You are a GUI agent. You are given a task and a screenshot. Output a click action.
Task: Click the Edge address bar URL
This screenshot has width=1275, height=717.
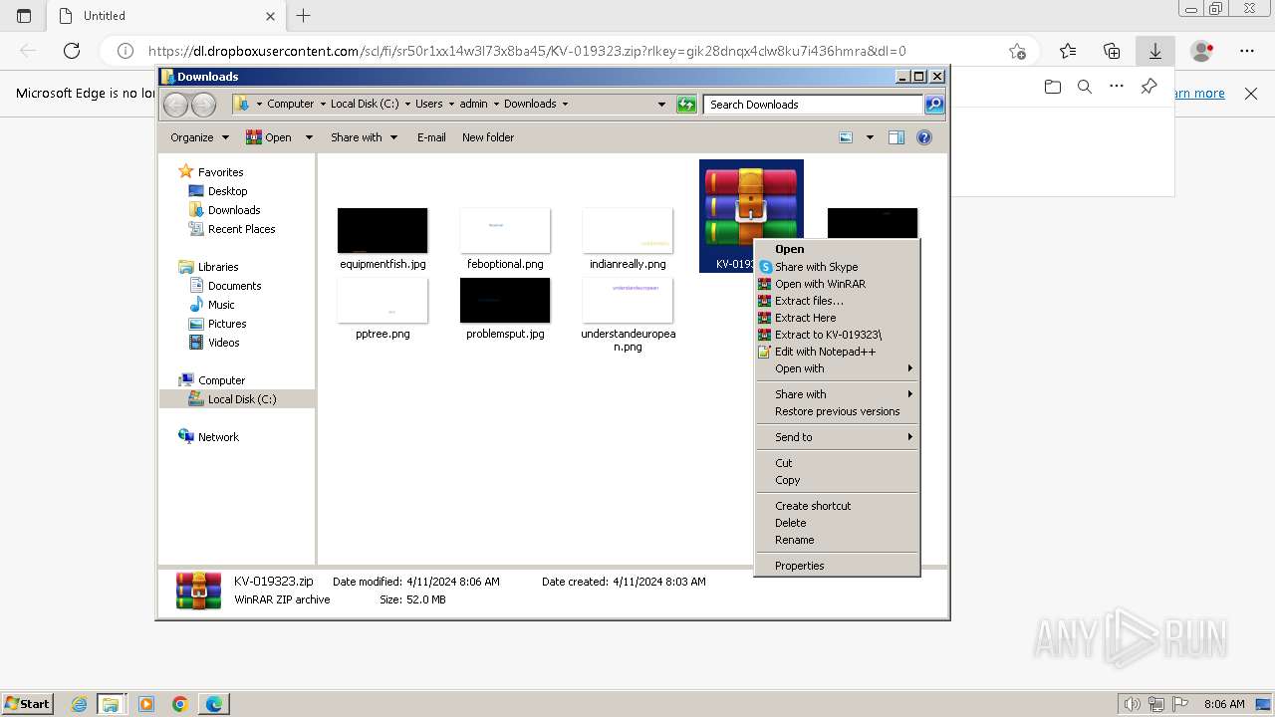[527, 51]
